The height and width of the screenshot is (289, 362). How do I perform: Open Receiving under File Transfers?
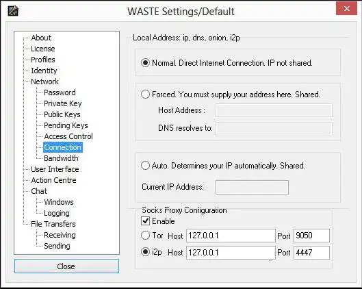coord(60,235)
